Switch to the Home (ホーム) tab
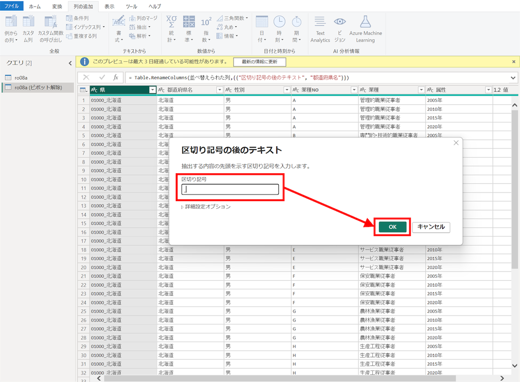Viewport: 520px width, 382px height. [35, 6]
